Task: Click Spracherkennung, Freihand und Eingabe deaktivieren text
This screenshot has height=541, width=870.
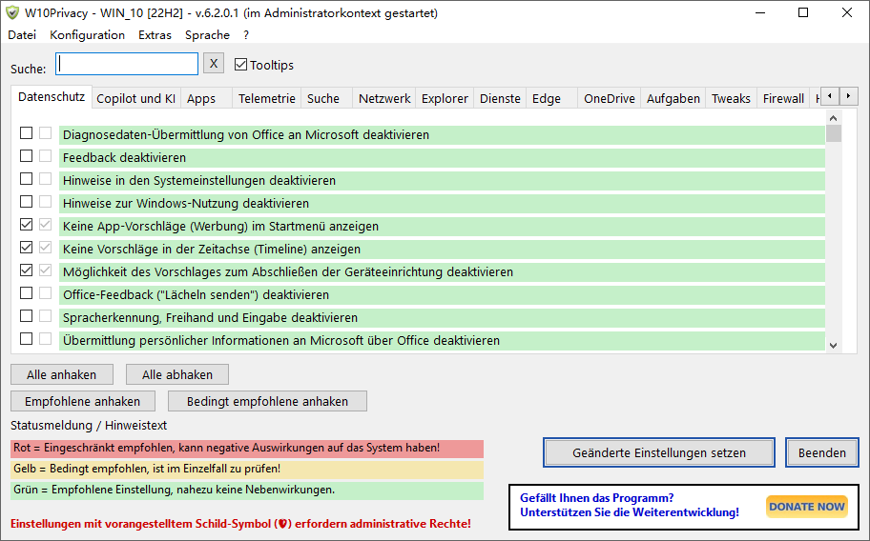Action: click(x=210, y=318)
